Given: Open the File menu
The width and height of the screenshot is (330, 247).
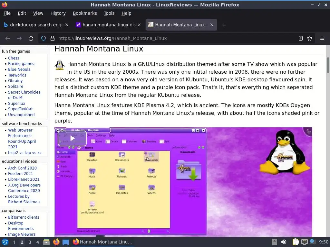Looking at the screenshot, I should (x=7, y=13).
